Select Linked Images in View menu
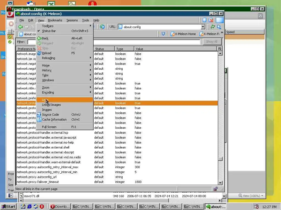 click(x=64, y=105)
